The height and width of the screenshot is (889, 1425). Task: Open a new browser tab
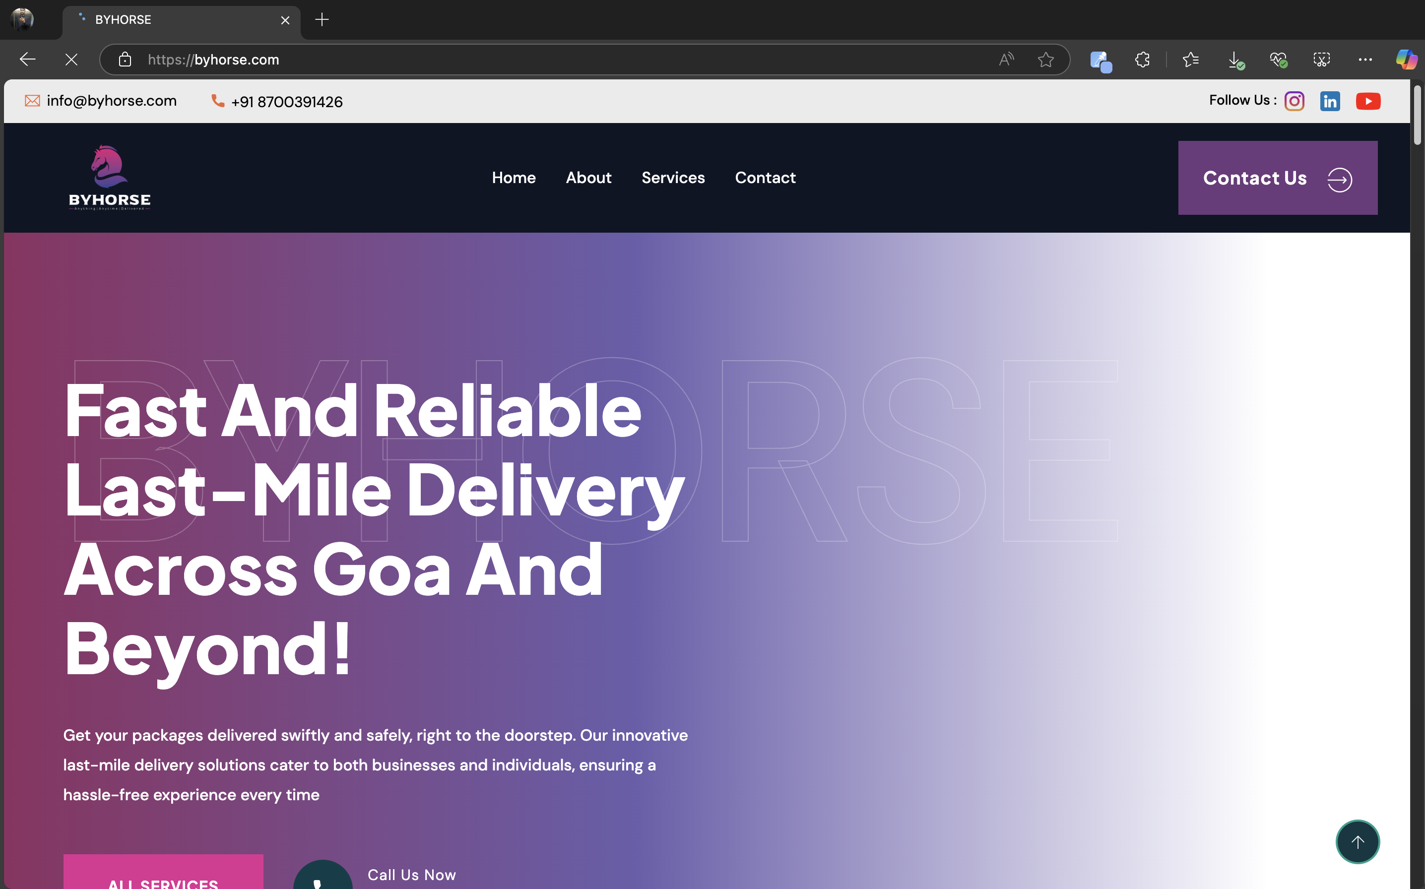pyautogui.click(x=322, y=19)
